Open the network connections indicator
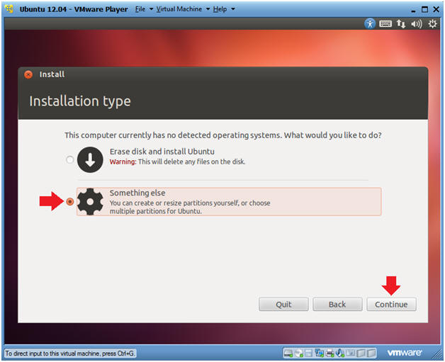 click(401, 23)
